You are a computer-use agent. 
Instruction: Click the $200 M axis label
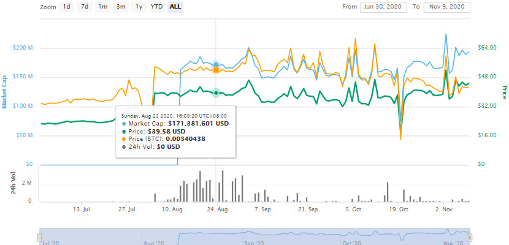23,48
